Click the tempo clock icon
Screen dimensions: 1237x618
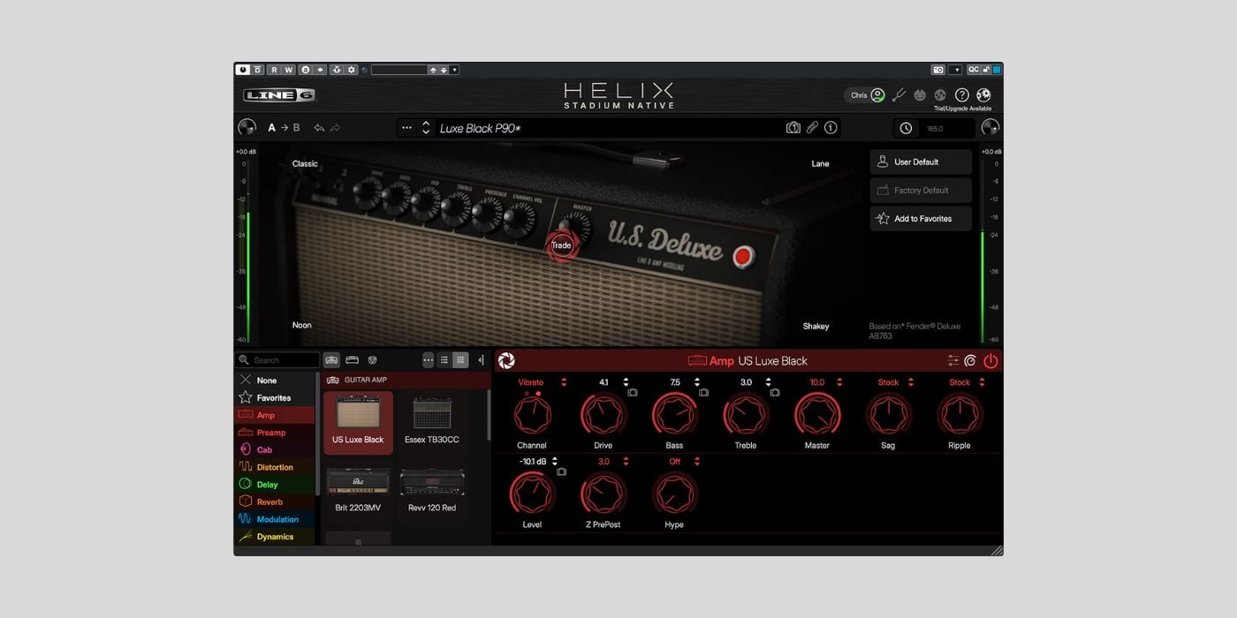click(x=906, y=128)
